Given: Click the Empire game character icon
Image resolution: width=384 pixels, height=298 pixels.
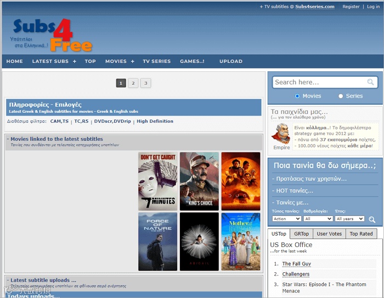Looking at the screenshot, I should tap(281, 134).
